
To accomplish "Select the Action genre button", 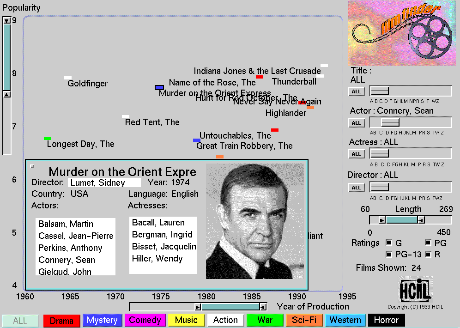I will 225,320.
